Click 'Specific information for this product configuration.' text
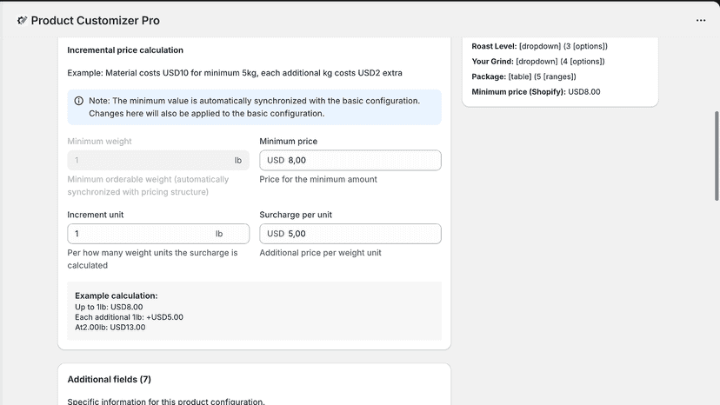 (x=166, y=401)
